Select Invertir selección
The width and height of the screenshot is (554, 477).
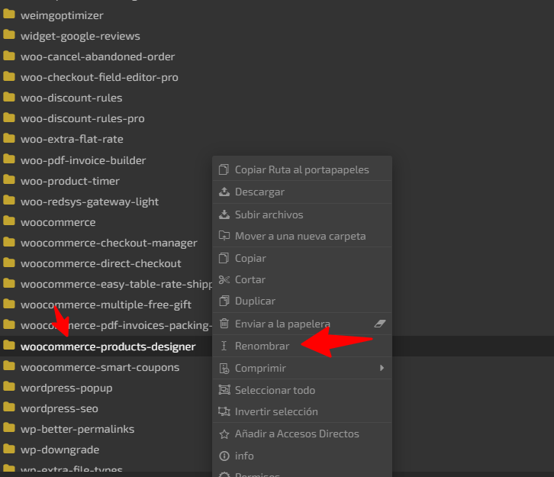[302, 411]
